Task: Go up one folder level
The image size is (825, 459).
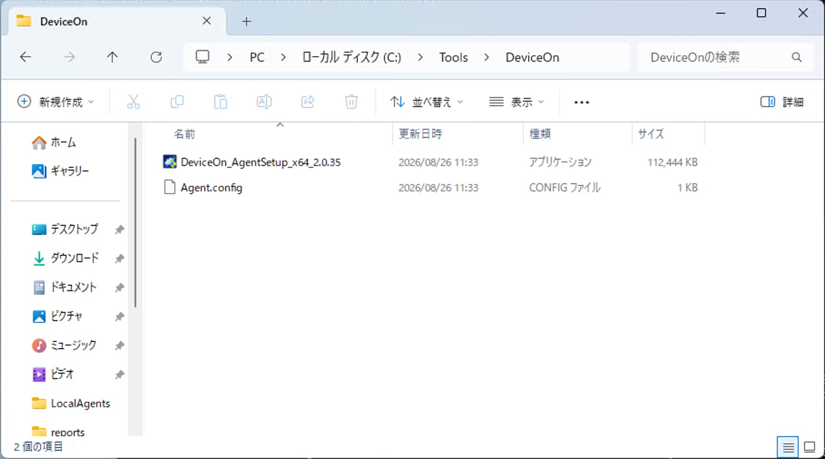Action: tap(112, 57)
